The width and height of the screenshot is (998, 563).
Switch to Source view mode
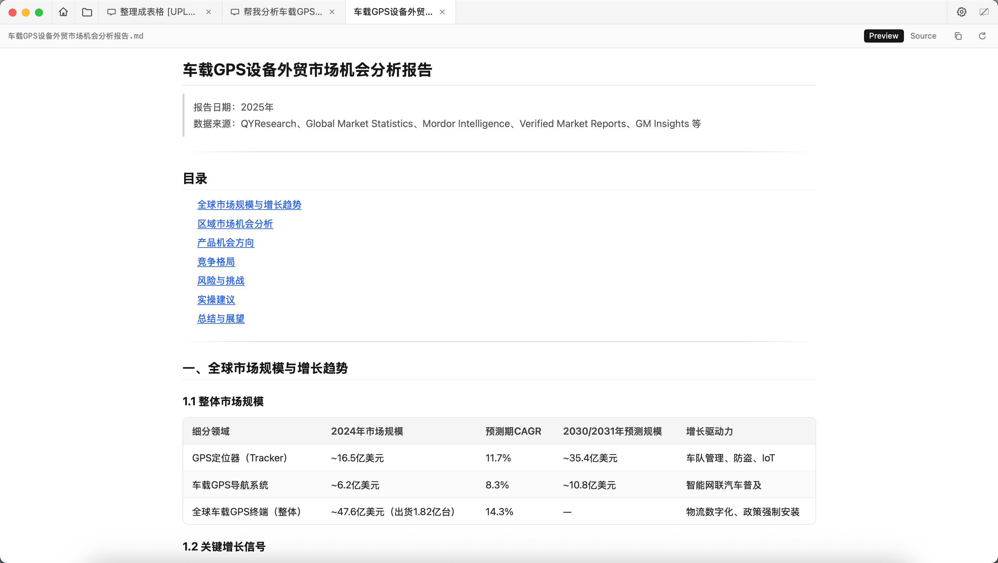923,36
